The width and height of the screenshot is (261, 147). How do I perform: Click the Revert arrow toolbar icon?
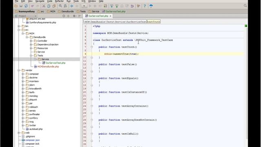pyautogui.click(x=132, y=6)
